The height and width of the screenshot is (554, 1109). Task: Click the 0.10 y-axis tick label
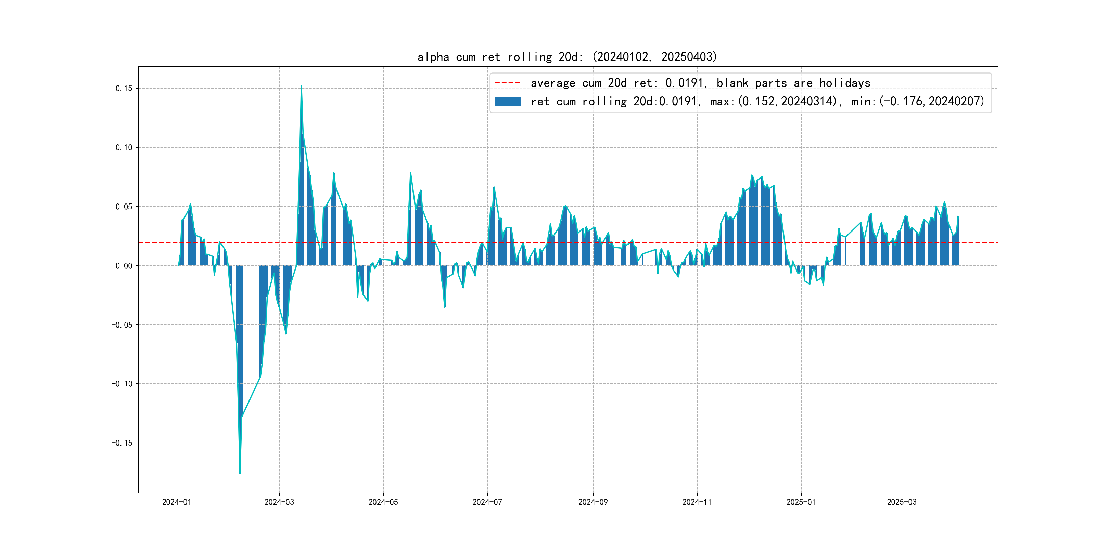[124, 147]
